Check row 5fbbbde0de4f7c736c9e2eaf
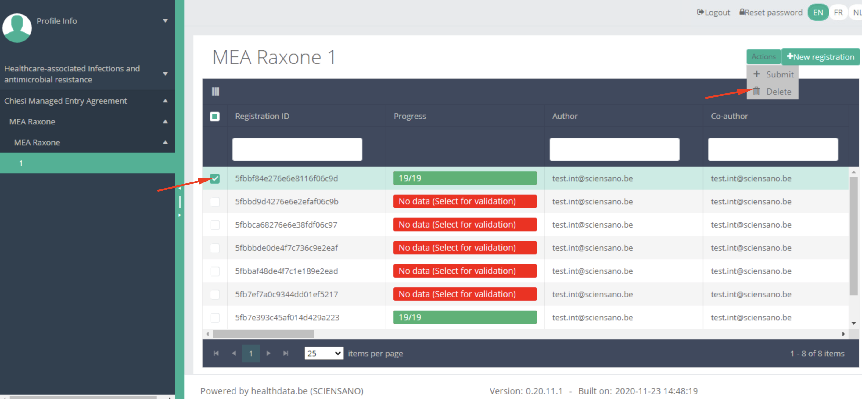 [x=214, y=248]
